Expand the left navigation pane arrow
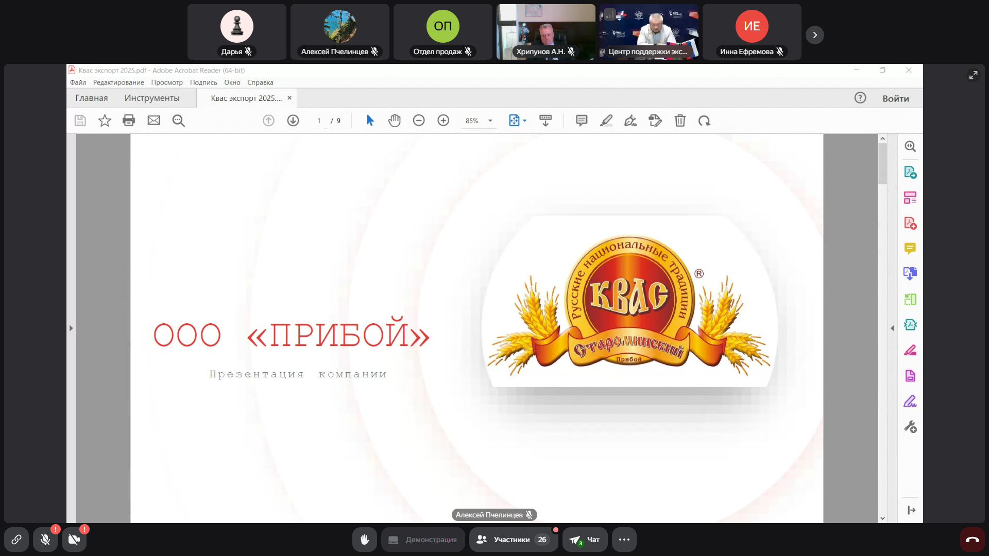The height and width of the screenshot is (556, 989). click(x=71, y=328)
